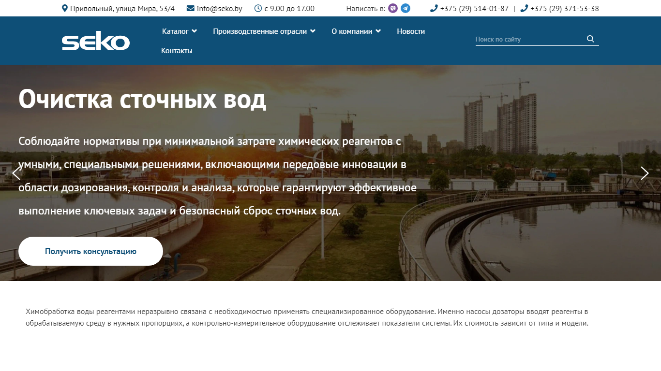661x371 pixels.
Task: Click the envelope icon beside info@seko.by
Action: (191, 8)
